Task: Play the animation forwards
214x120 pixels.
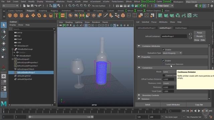Action: (x=199, y=111)
